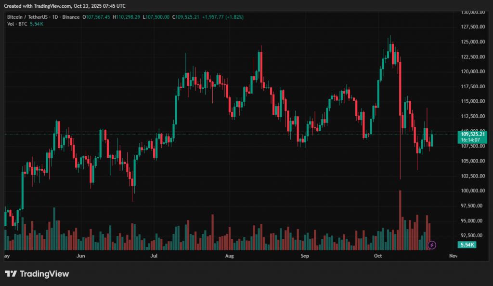Click the Jun label on time axis
Image resolution: width=493 pixels, height=286 pixels.
coord(81,255)
